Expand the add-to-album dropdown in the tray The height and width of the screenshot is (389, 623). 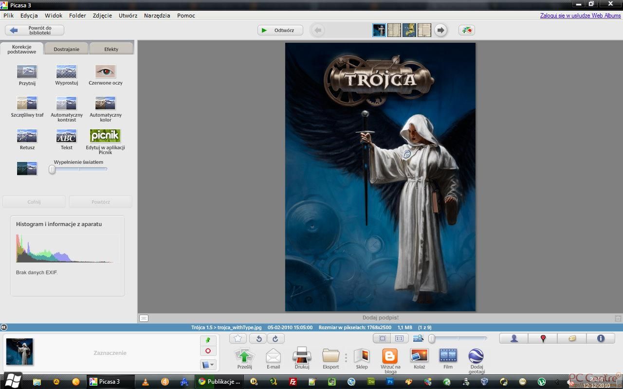pyautogui.click(x=208, y=364)
